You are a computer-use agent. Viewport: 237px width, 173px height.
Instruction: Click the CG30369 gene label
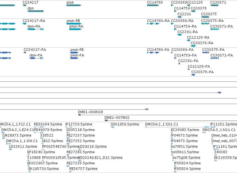[x=179, y=3]
